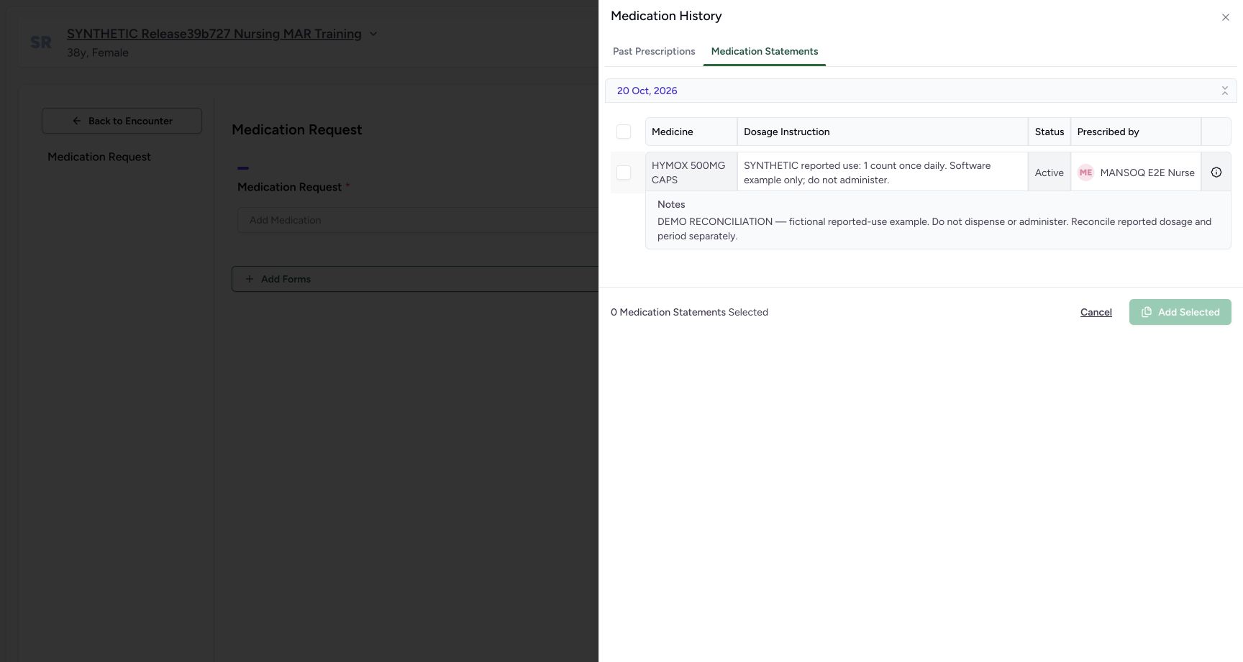Click the SYNTHETIC reported use dosage text

[868, 173]
